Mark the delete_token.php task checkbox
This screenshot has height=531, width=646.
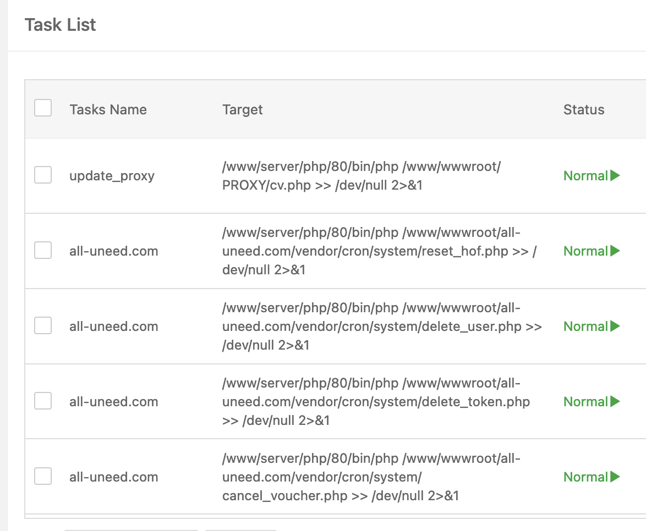(x=43, y=401)
